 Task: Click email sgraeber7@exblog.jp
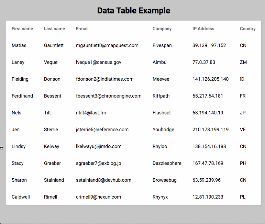point(99,163)
